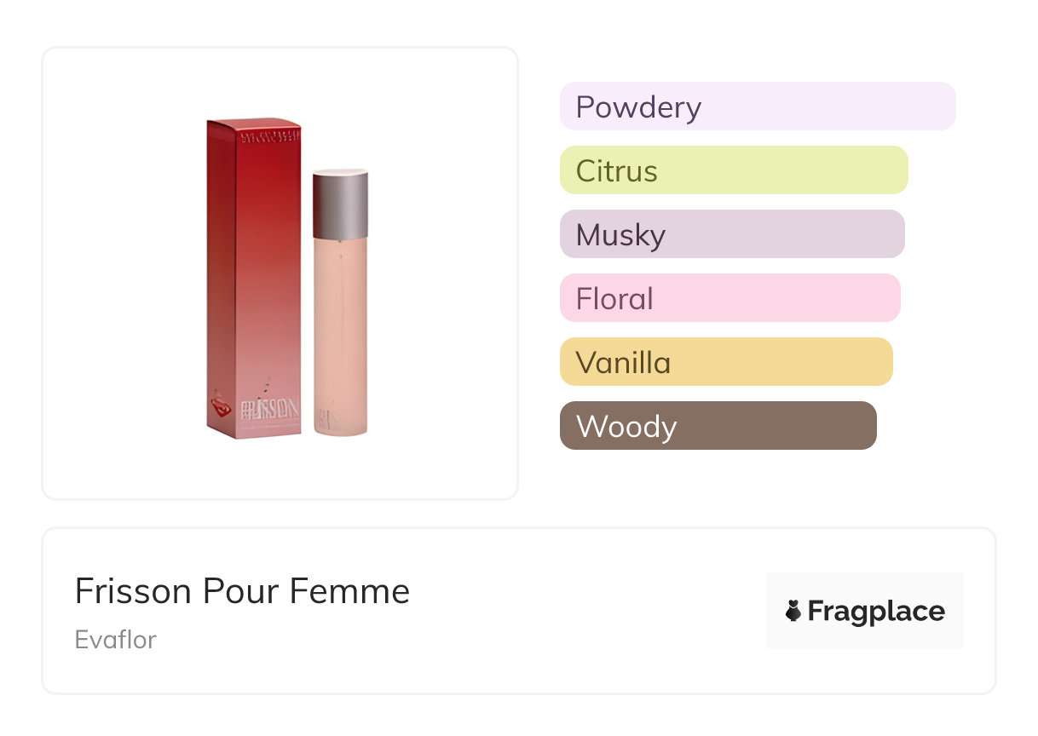Click the silver bottle cap
1038x736 pixels.
click(341, 204)
